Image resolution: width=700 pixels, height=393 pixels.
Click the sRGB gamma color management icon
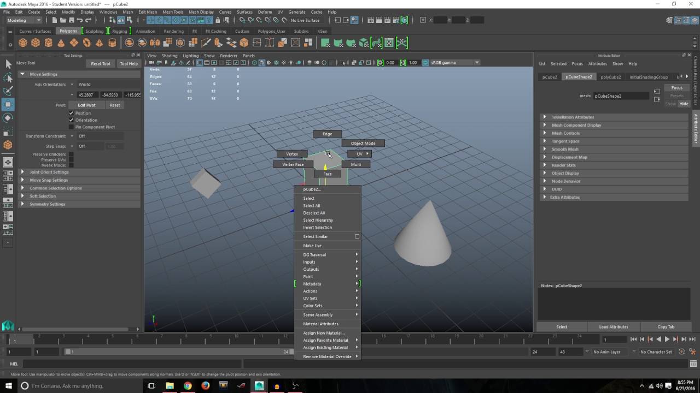[425, 62]
